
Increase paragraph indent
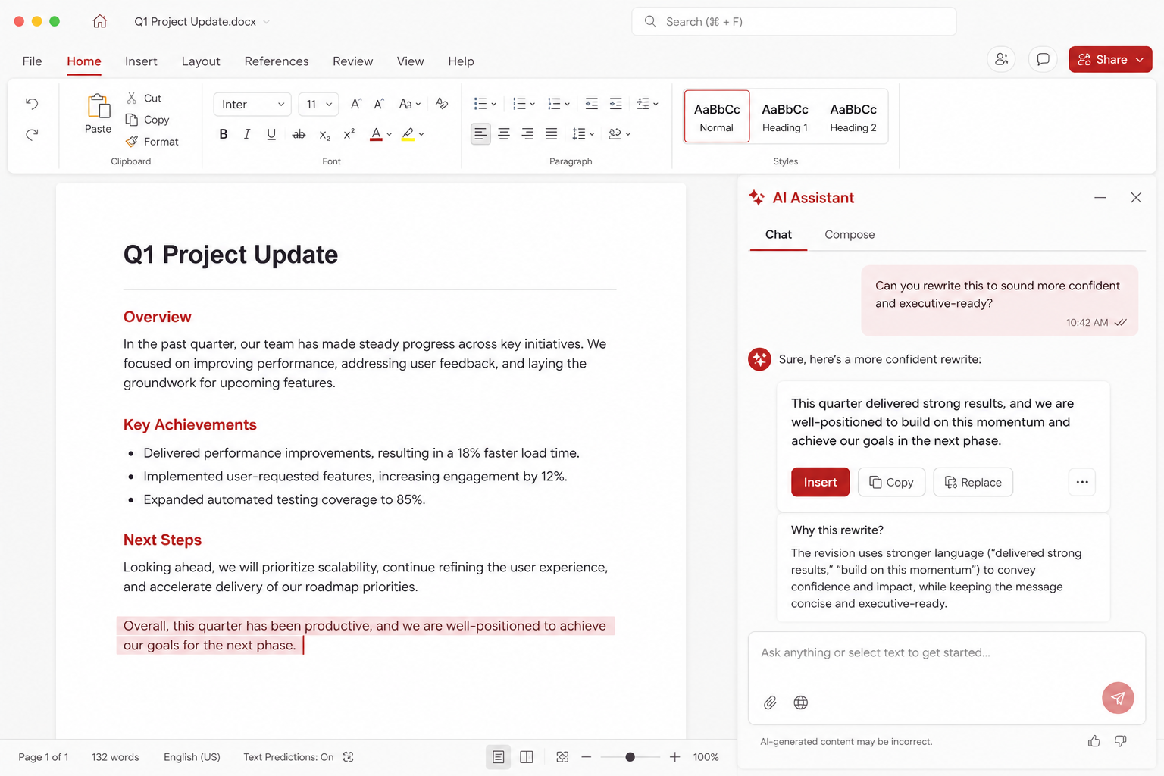tap(616, 104)
